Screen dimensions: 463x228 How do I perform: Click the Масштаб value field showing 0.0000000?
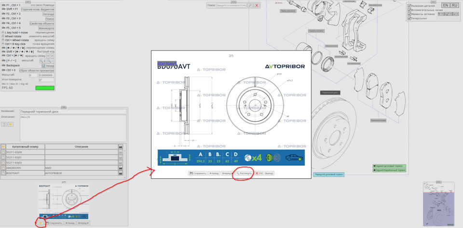(x=46, y=75)
